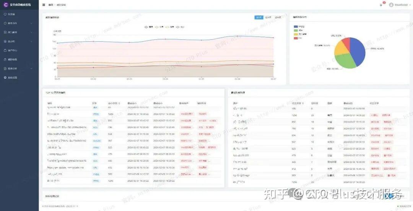This screenshot has width=413, height=211.
Task: Toggle the green series in pie legend
Action: 298,30
